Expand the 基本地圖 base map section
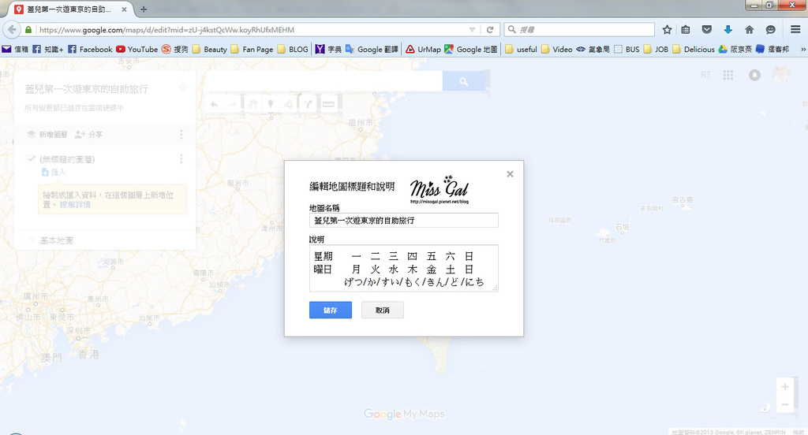 coord(32,240)
